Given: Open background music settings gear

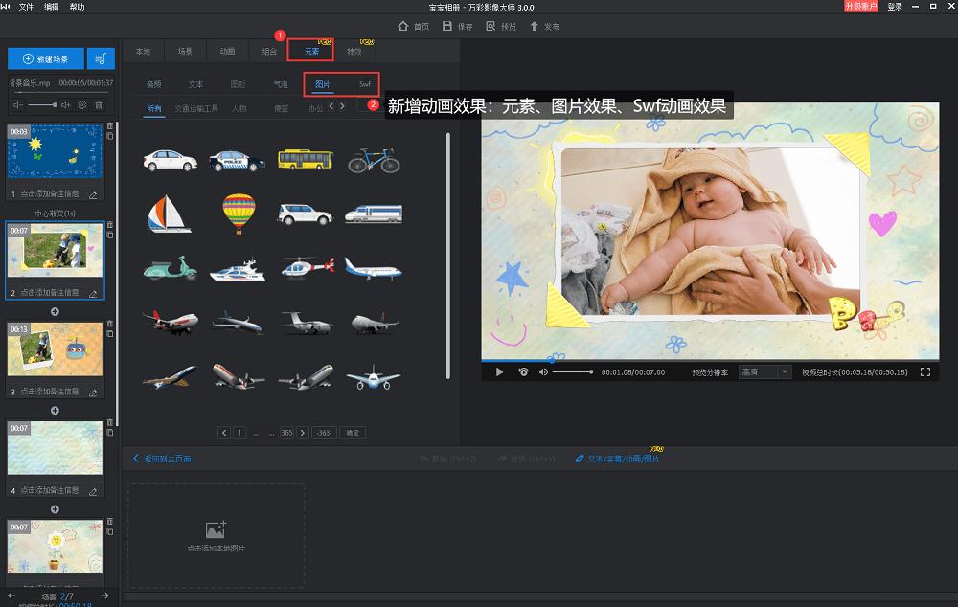Looking at the screenshot, I should point(82,104).
